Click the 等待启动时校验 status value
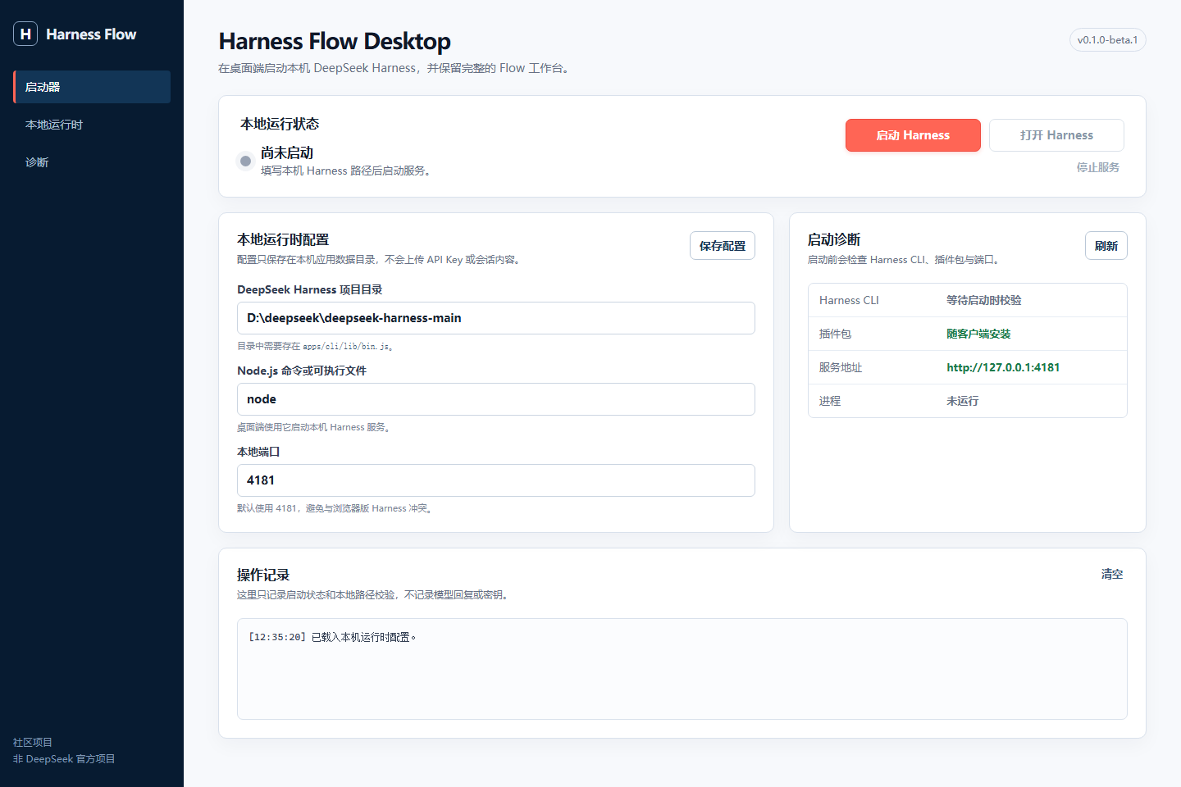The width and height of the screenshot is (1181, 787). (x=984, y=300)
